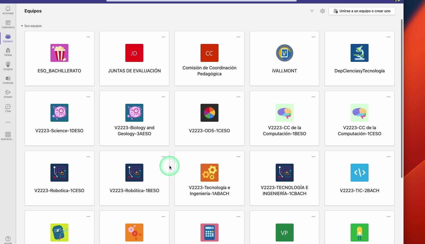Open the JUNTAS DE EVALUACIÓN team name
This screenshot has height=244, width=425.
point(134,71)
